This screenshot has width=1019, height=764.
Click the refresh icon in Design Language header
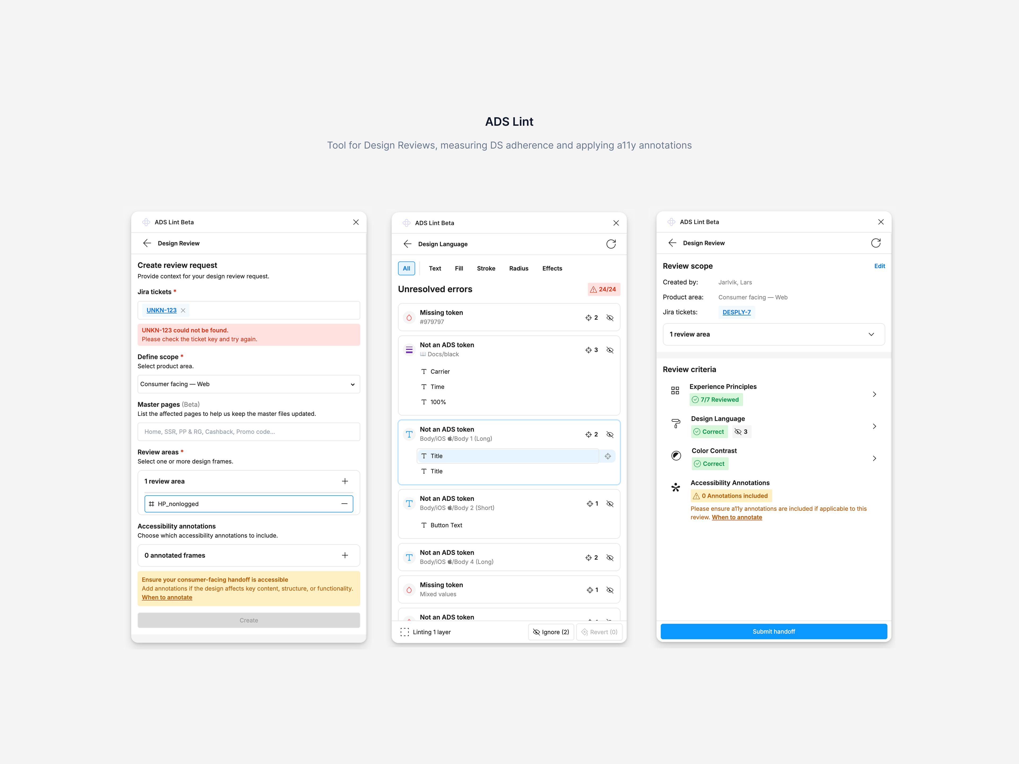point(611,244)
